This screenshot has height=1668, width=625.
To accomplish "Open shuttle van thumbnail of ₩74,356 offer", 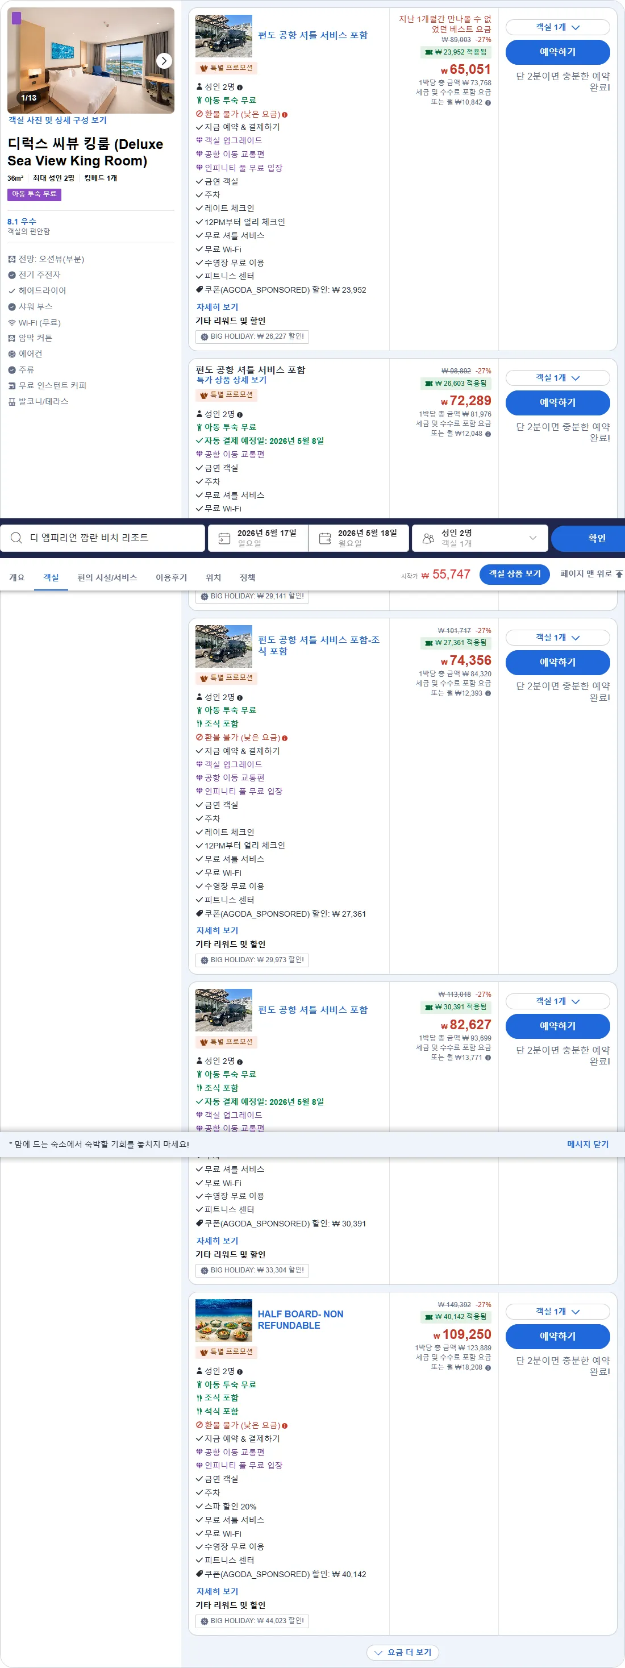I will pyautogui.click(x=223, y=646).
